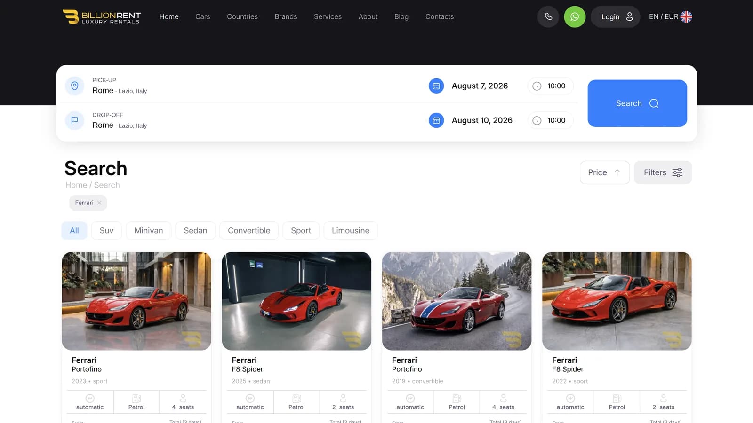
Task: Open the 2023 Ferrari Portofino photo
Action: coord(136,301)
